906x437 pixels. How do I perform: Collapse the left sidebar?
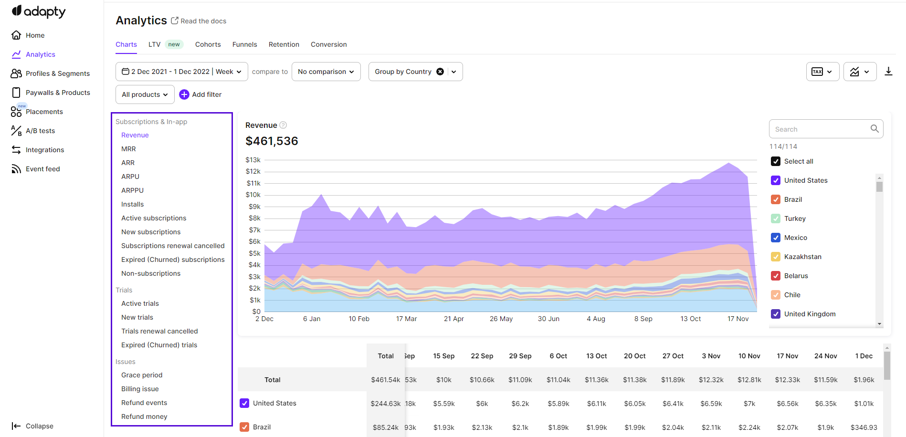(x=32, y=426)
